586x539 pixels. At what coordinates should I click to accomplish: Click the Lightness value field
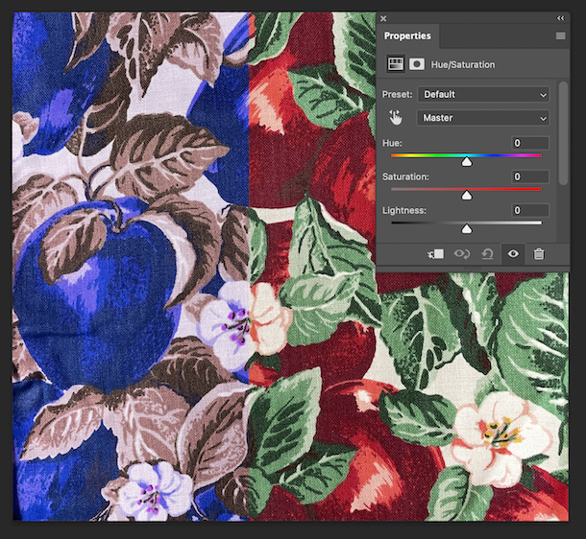(x=530, y=210)
